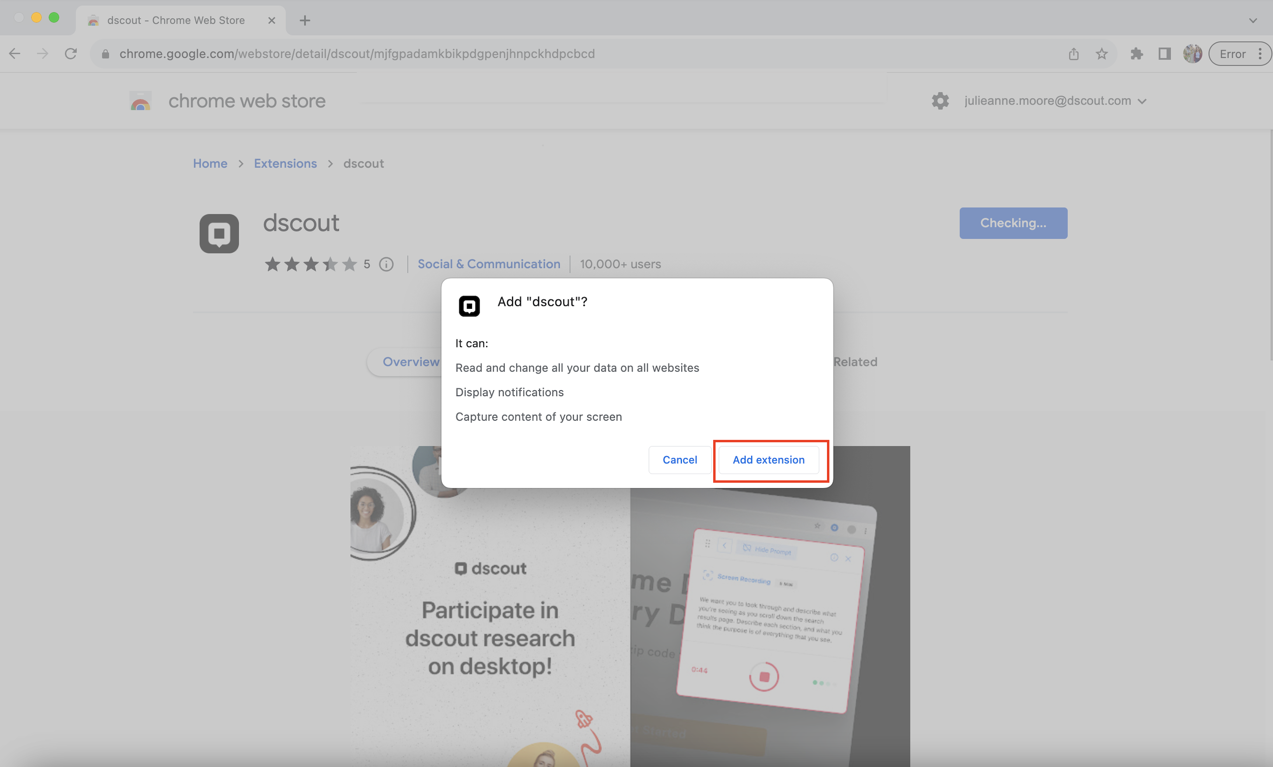
Task: Open Social & Communication category link
Action: 489,264
